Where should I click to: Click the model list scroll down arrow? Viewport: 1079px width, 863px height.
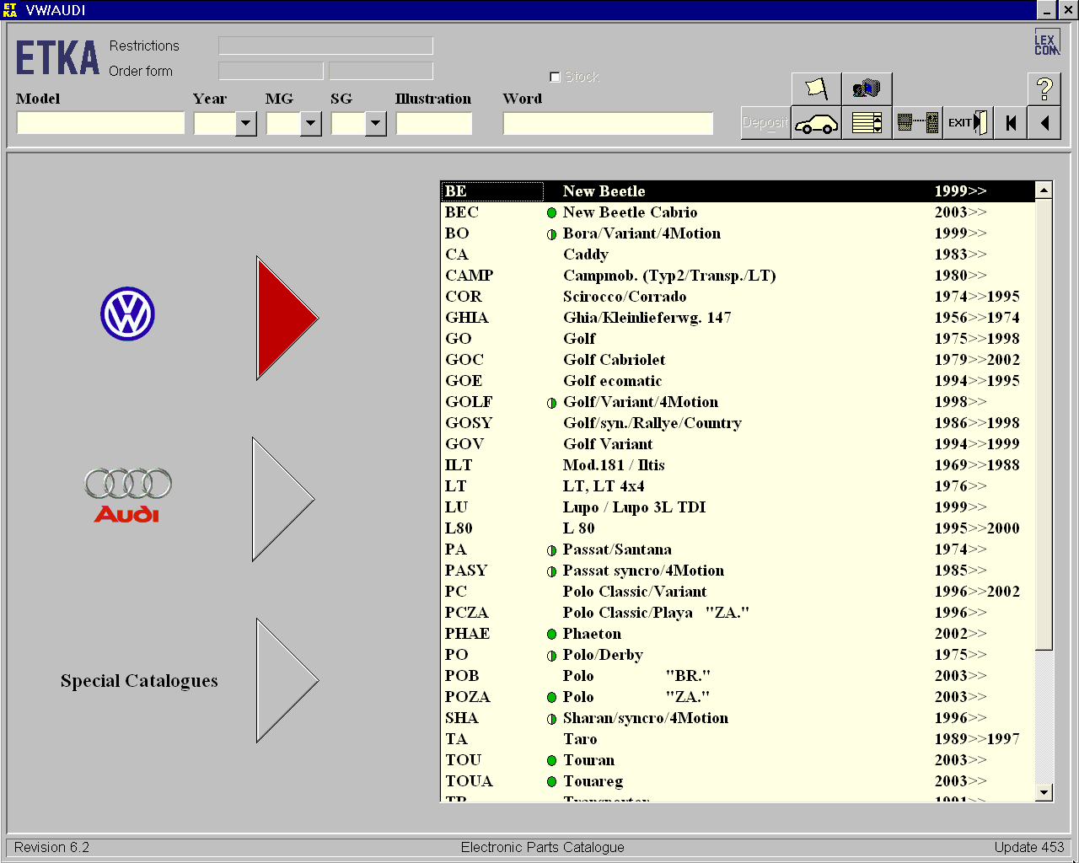point(1044,792)
